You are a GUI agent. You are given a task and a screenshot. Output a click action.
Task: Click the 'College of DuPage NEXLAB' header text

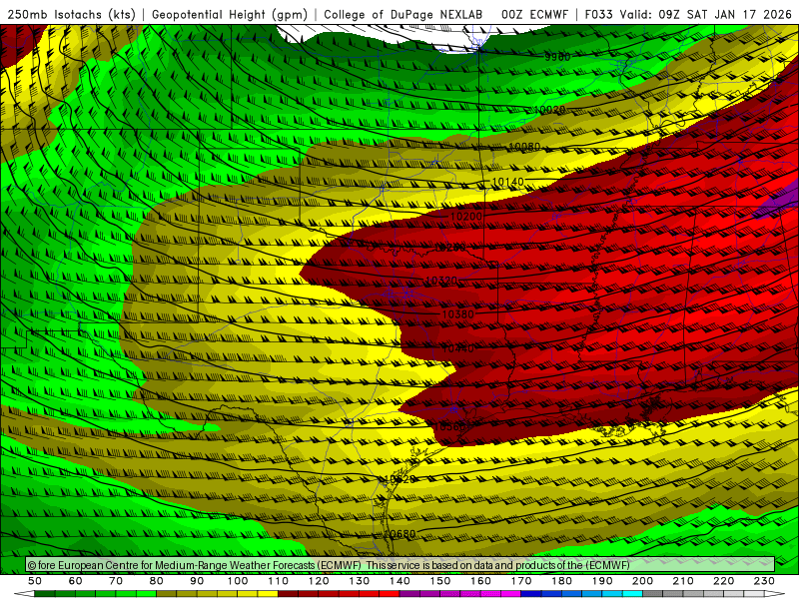402,14
